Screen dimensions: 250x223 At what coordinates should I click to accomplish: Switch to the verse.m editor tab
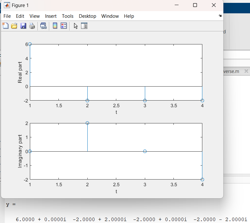click(231, 71)
